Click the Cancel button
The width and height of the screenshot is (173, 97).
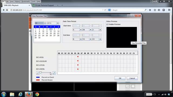pos(132,78)
